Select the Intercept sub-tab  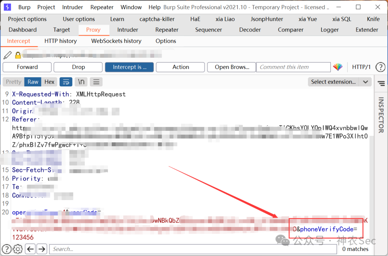tap(19, 41)
